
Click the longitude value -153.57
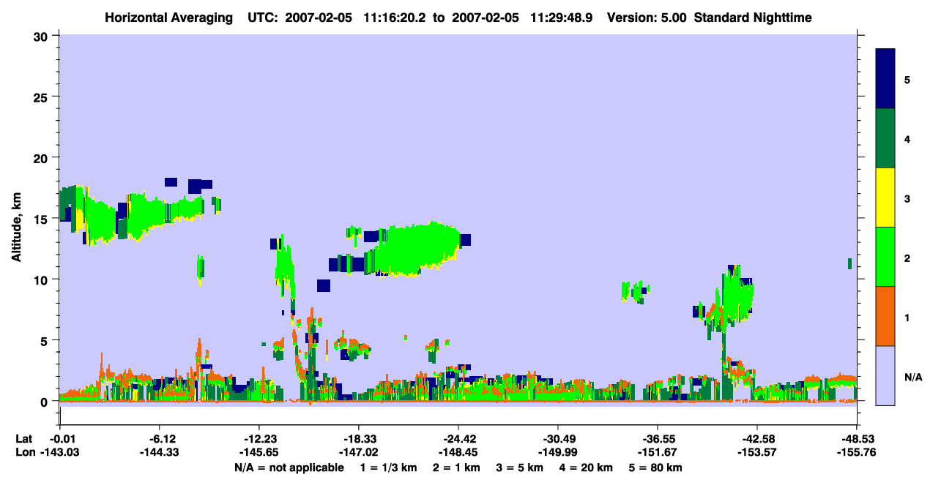756,452
